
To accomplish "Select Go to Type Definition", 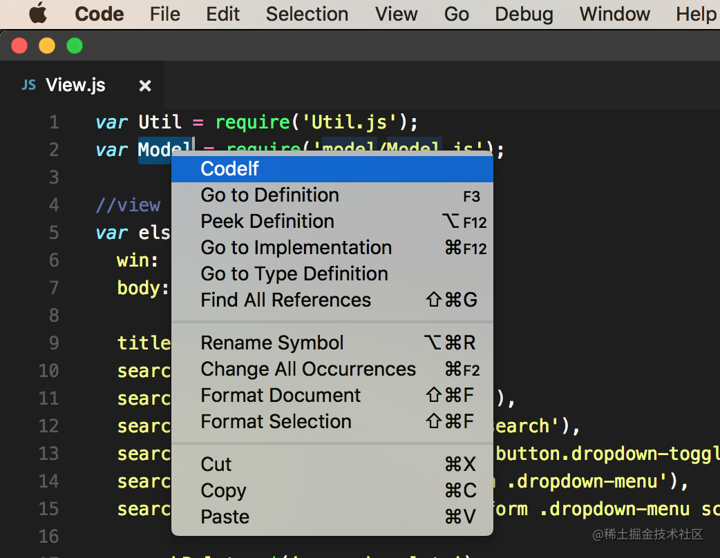I will click(332, 274).
